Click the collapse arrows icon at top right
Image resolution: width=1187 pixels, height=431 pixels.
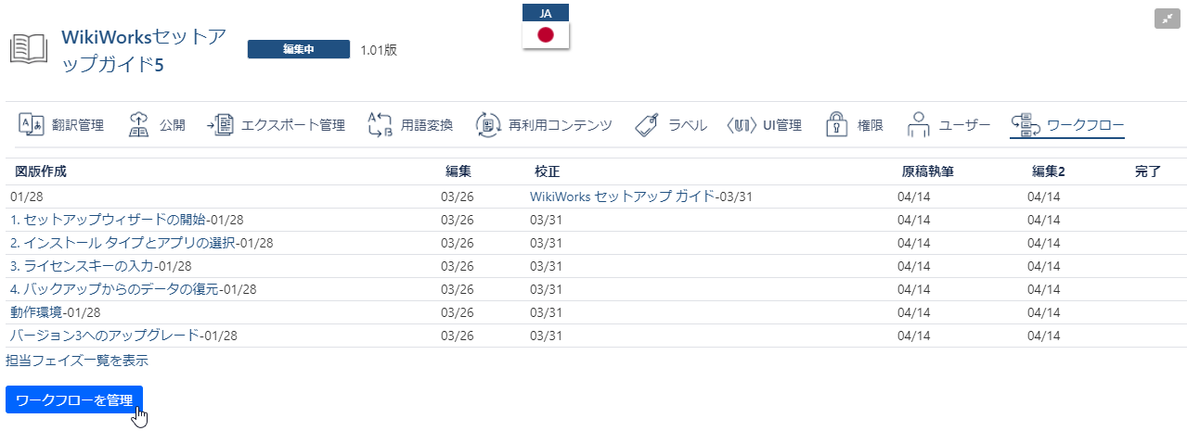[x=1166, y=19]
